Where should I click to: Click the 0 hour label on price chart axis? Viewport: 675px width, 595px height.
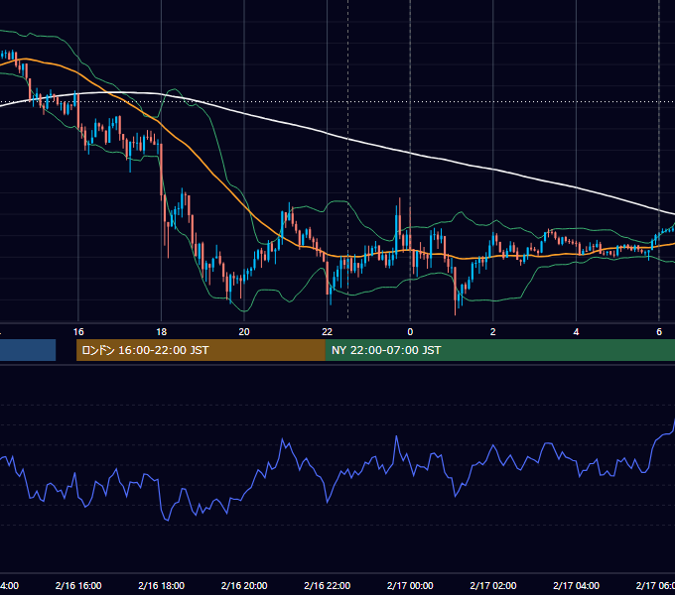[410, 332]
